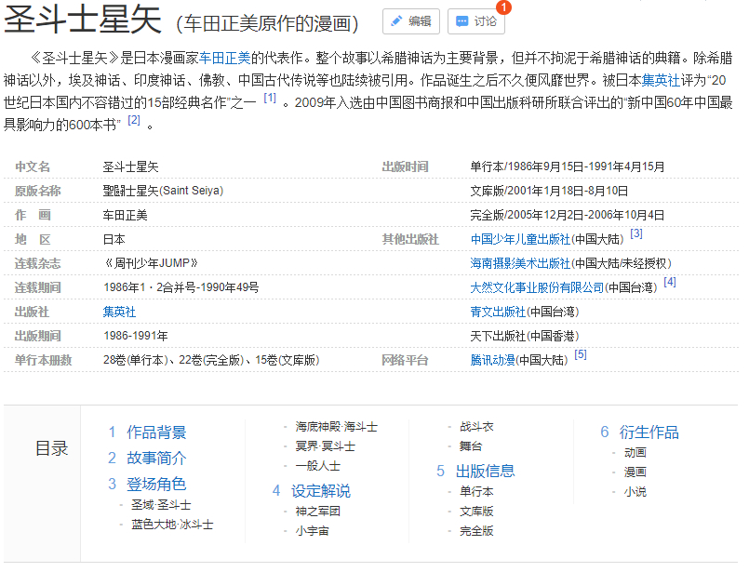Jump to 舞台 subsection
This screenshot has width=749, height=572.
tap(471, 446)
